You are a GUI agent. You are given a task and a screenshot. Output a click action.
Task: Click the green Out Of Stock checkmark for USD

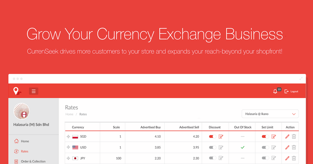pyautogui.click(x=243, y=147)
